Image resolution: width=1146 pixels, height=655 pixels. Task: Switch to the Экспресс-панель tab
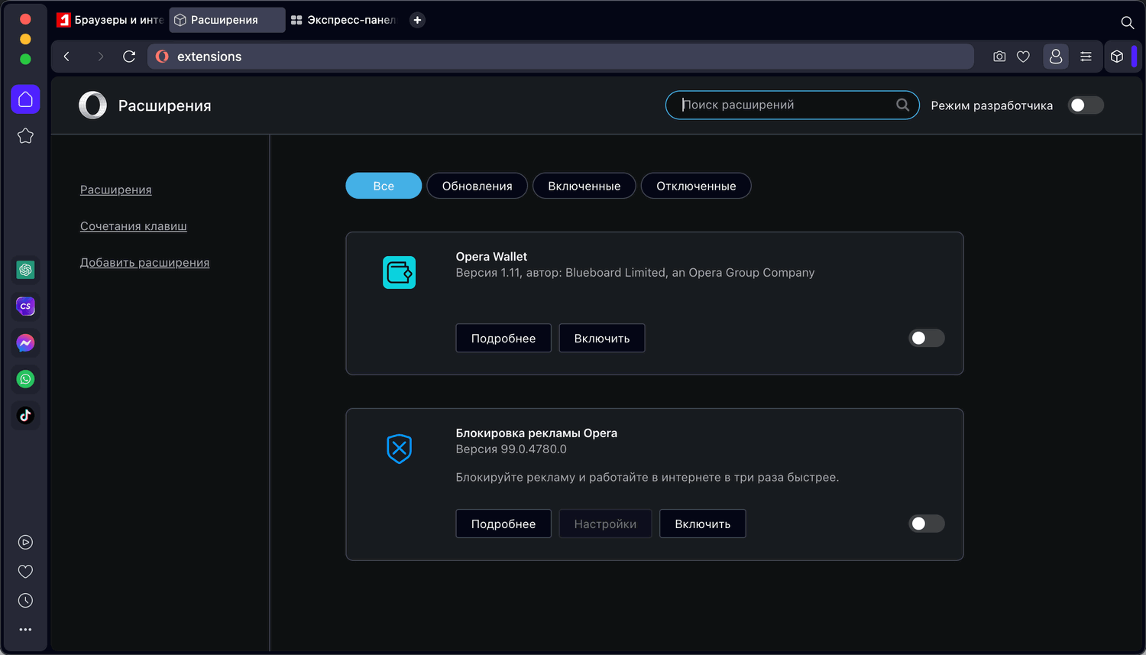click(343, 20)
